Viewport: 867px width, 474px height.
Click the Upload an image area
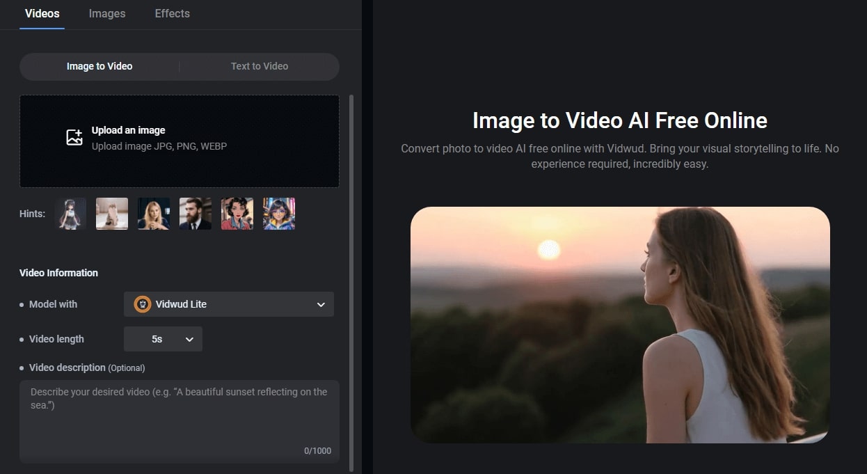[x=180, y=141]
